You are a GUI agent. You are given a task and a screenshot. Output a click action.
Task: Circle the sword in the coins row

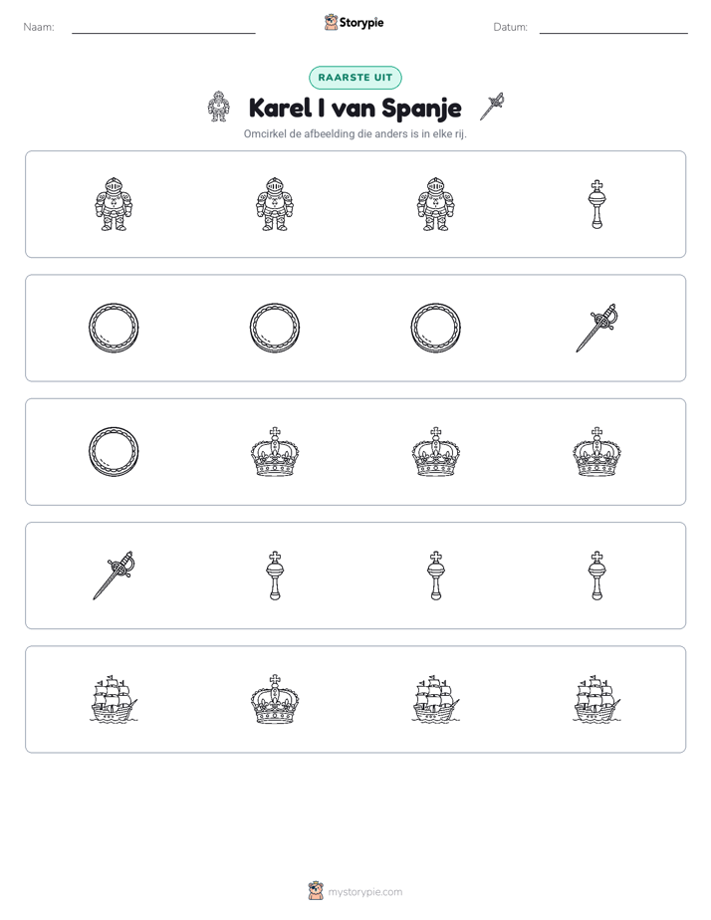(x=596, y=328)
